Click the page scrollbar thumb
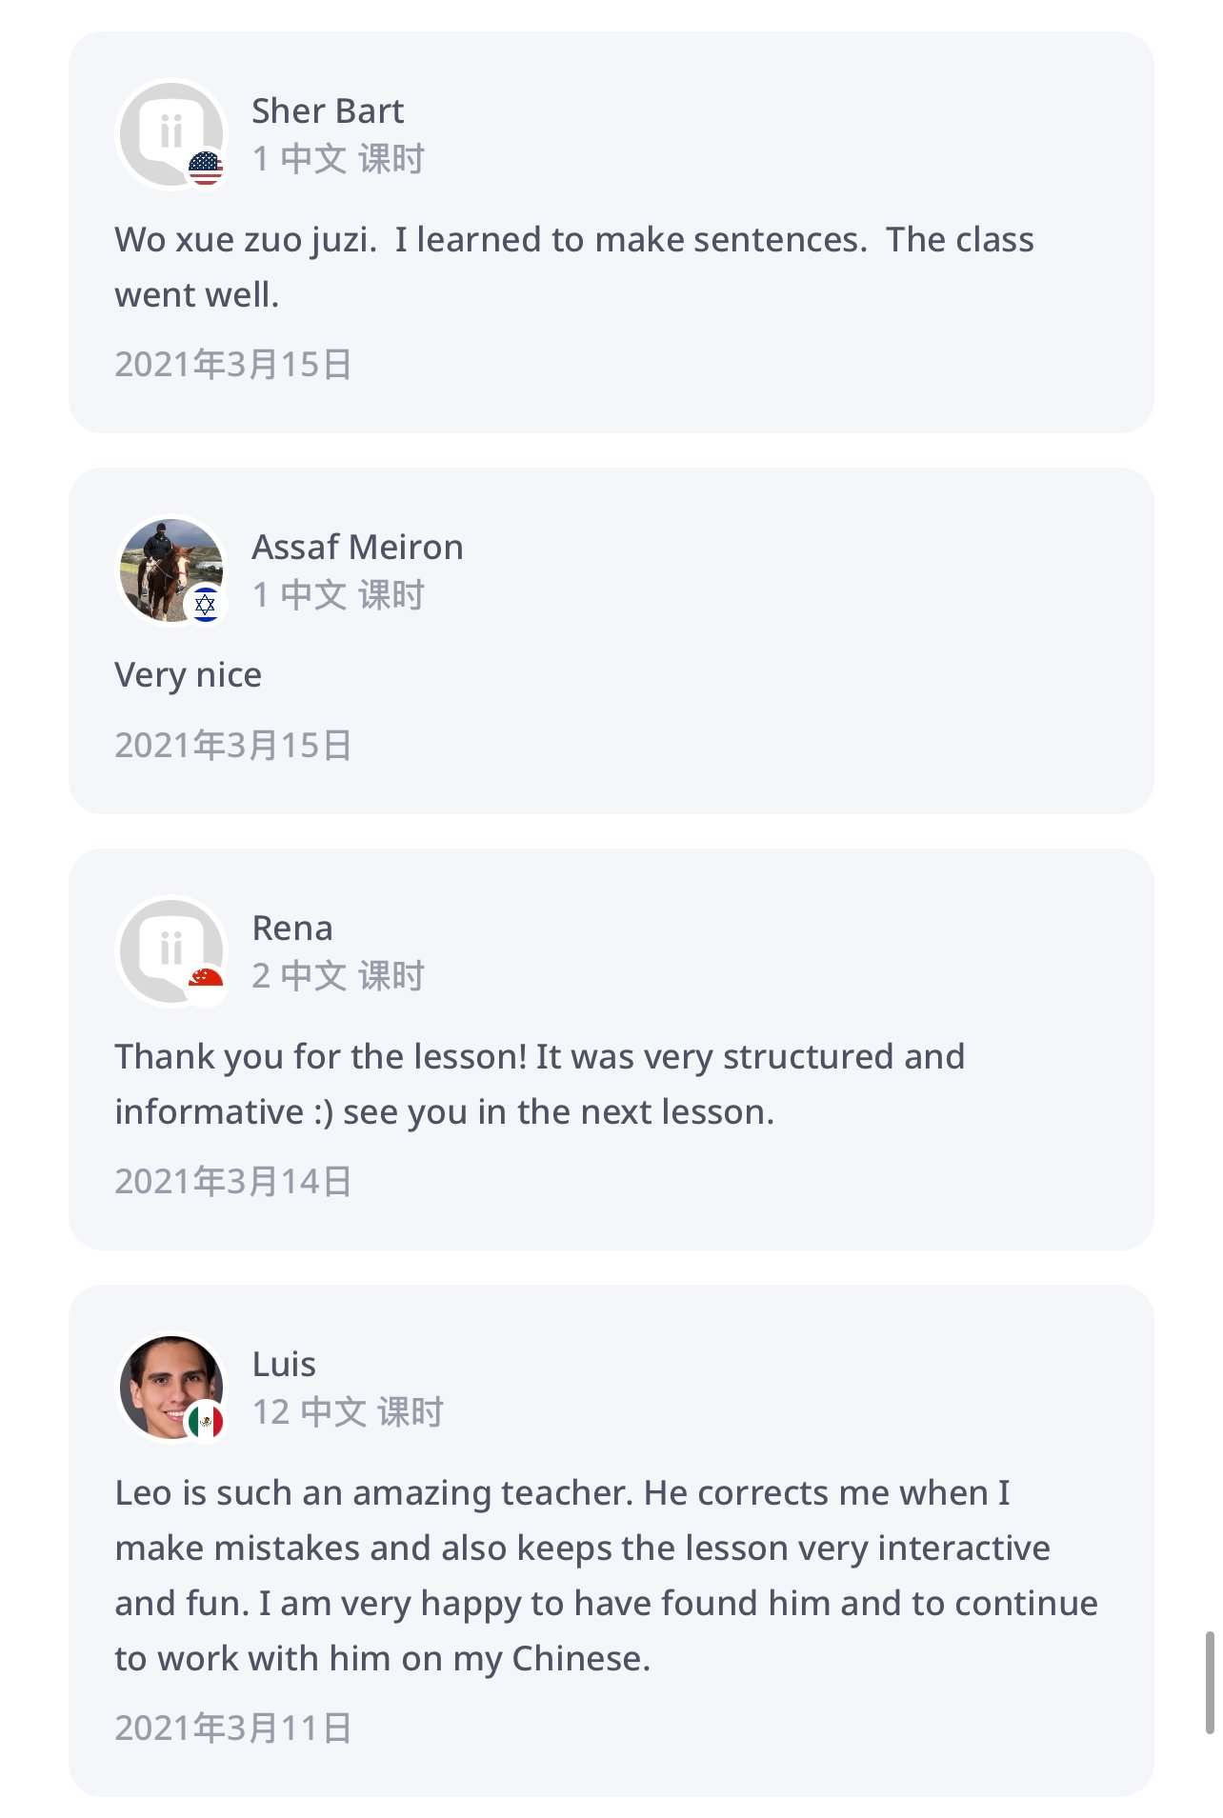1223x1818 pixels. 1210,1682
